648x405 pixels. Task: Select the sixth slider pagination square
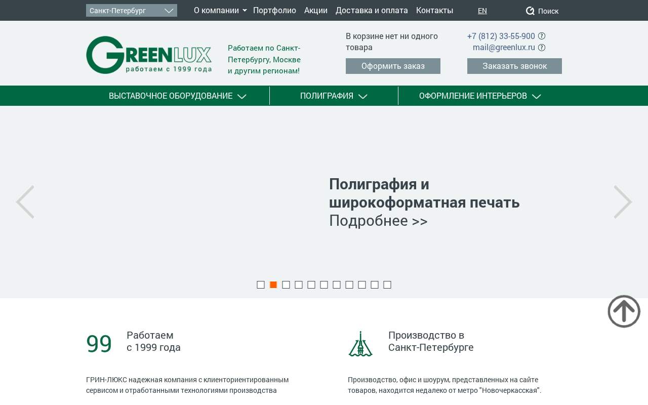[x=324, y=285]
